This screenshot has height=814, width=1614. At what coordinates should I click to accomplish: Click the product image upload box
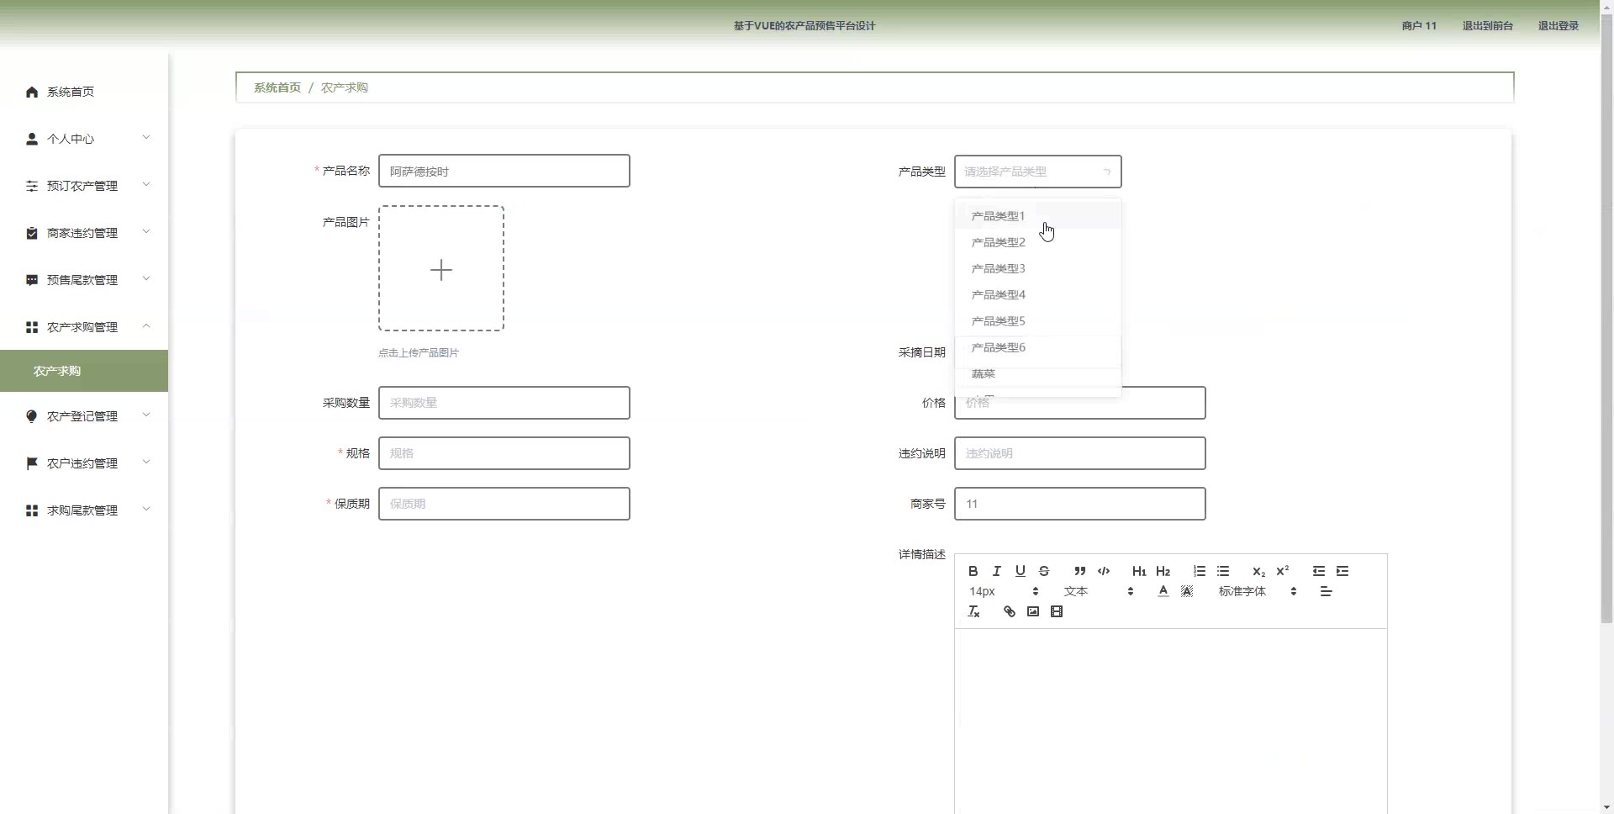441,268
